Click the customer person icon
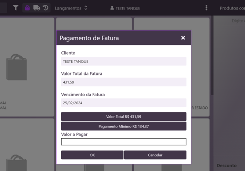245x171 pixels. click(x=112, y=8)
